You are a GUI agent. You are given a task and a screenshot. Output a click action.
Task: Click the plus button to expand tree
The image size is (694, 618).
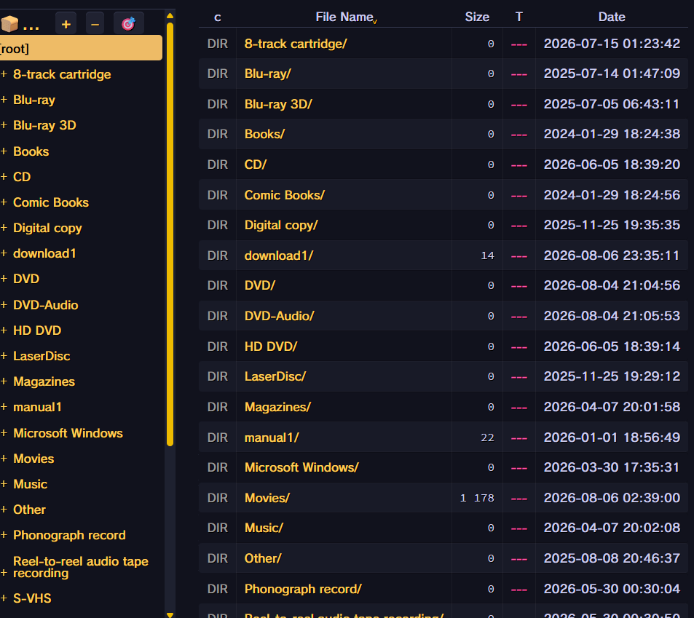point(66,24)
